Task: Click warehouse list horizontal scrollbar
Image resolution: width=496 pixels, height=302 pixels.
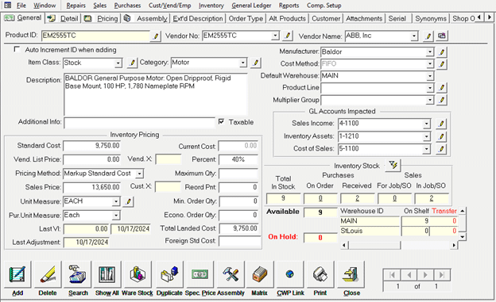Action: click(x=399, y=245)
